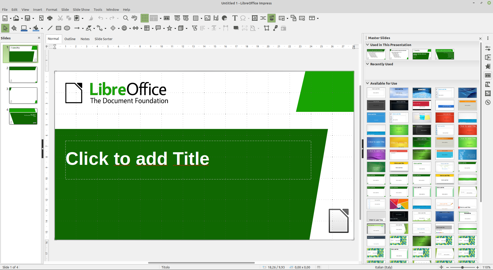Click the 110% zoom level
The image size is (493, 270).
486,267
